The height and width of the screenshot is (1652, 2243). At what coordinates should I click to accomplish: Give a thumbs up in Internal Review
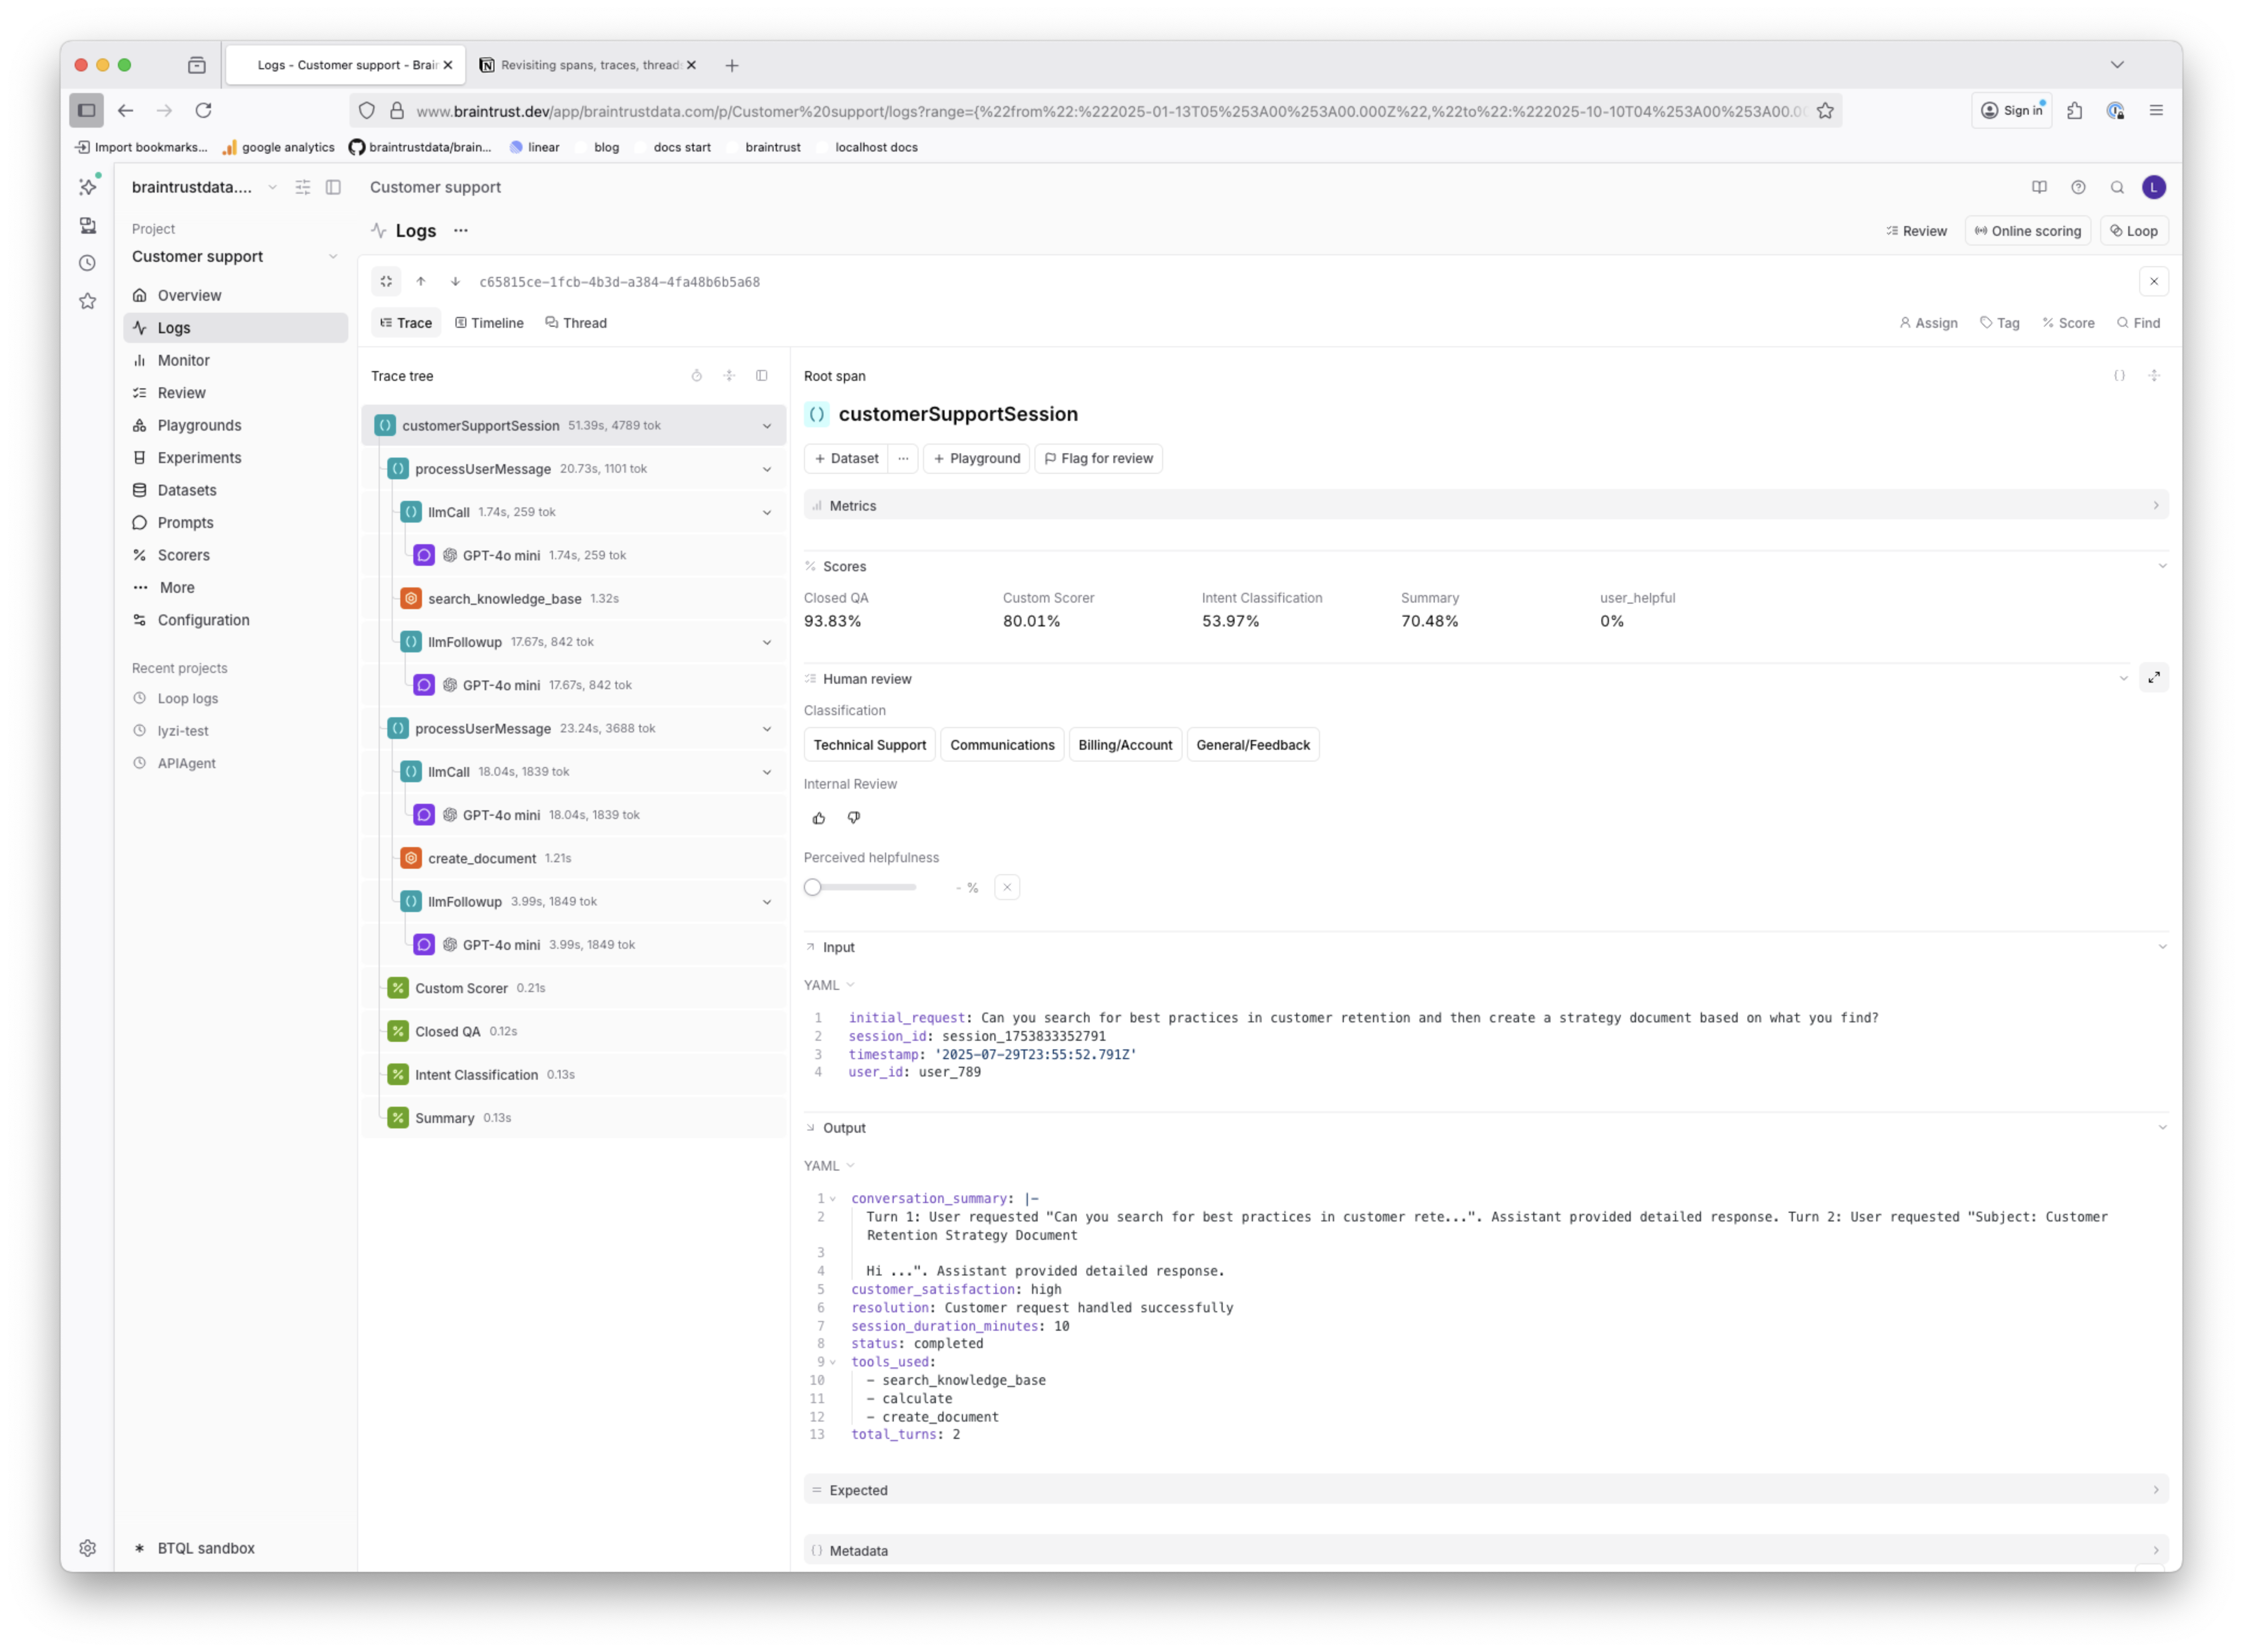click(x=818, y=818)
